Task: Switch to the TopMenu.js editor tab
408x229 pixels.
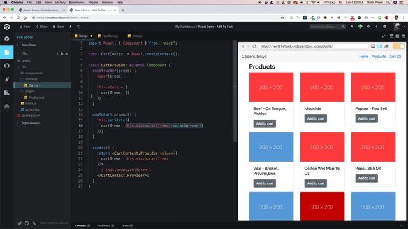Action: tap(108, 36)
